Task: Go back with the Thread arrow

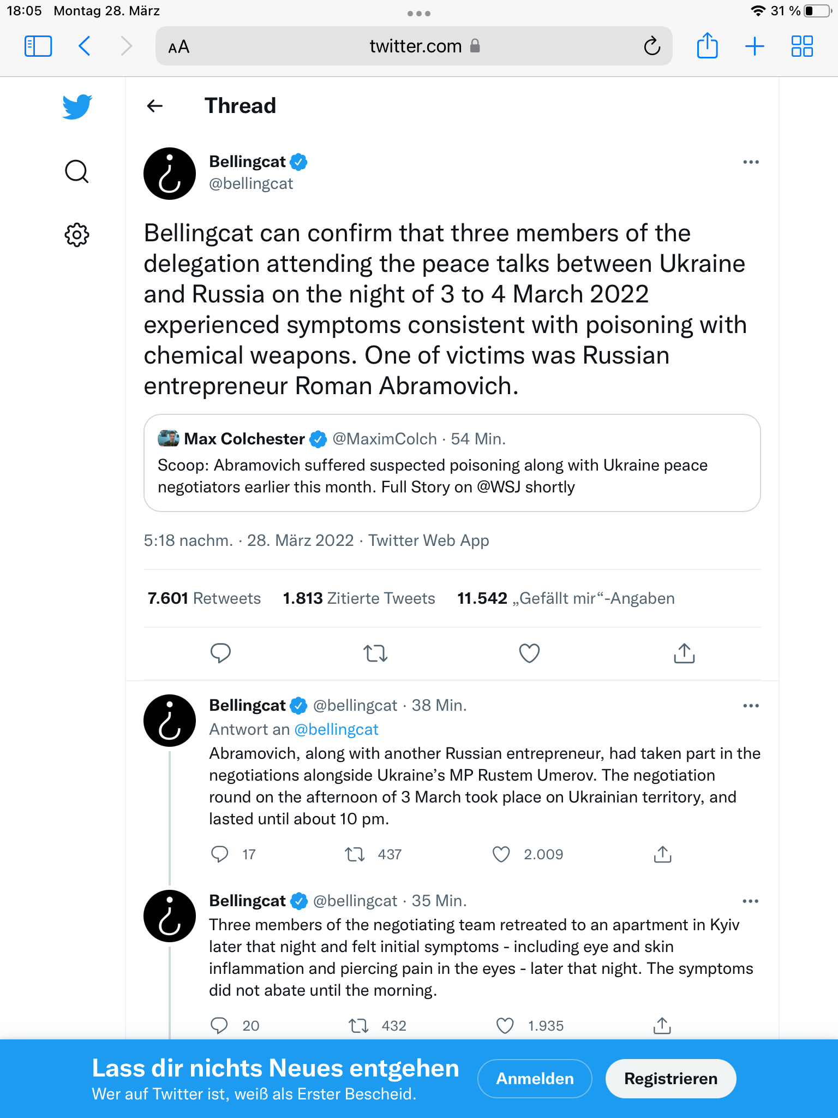Action: tap(155, 106)
